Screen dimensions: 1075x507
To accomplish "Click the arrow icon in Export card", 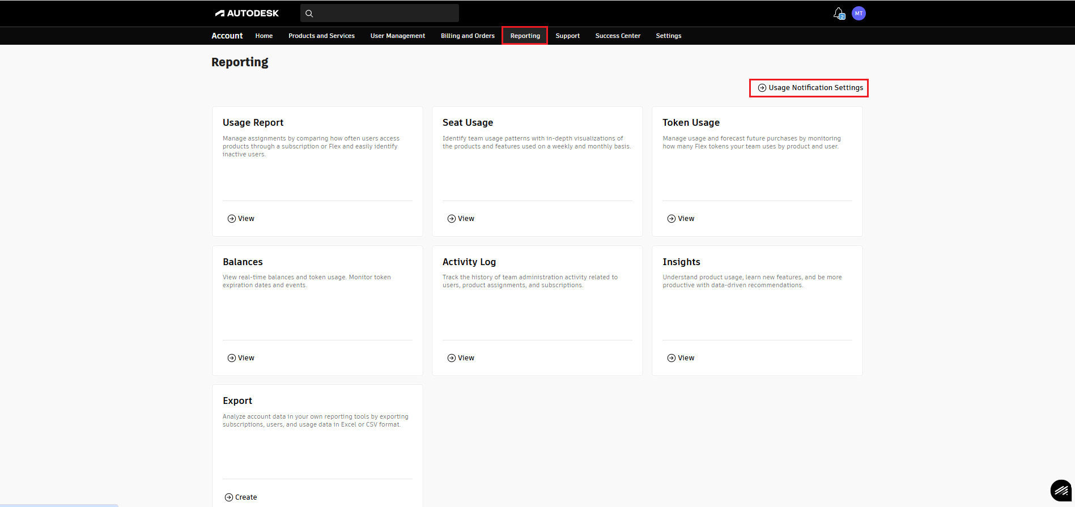I will [x=229, y=497].
